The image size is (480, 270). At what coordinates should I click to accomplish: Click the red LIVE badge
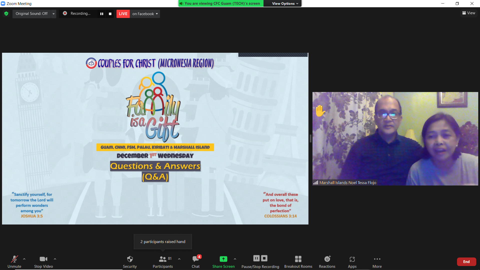[123, 14]
